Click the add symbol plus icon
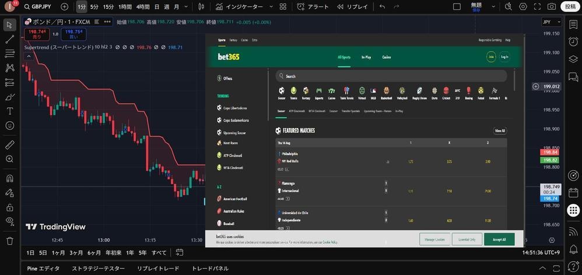 click(x=64, y=6)
